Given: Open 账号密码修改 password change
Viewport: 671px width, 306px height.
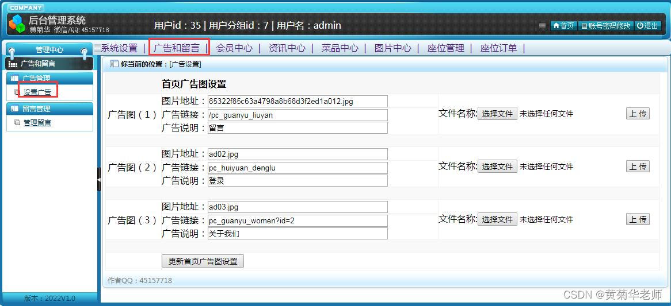Looking at the screenshot, I should tap(605, 26).
